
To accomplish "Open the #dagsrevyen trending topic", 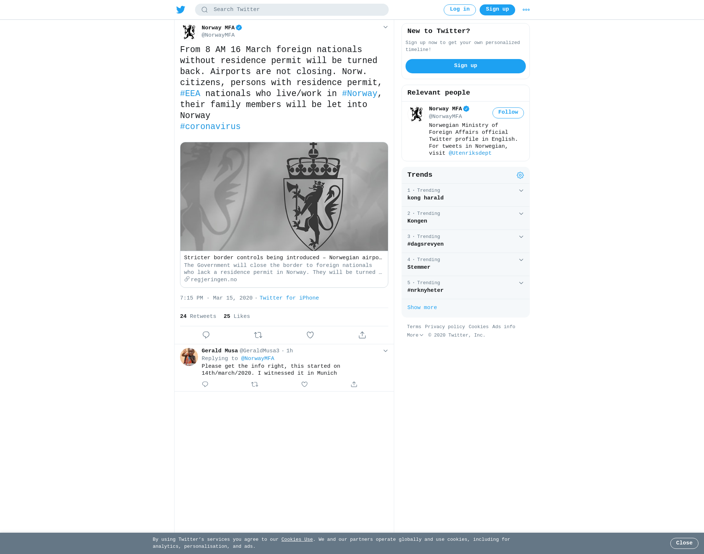I will (425, 244).
